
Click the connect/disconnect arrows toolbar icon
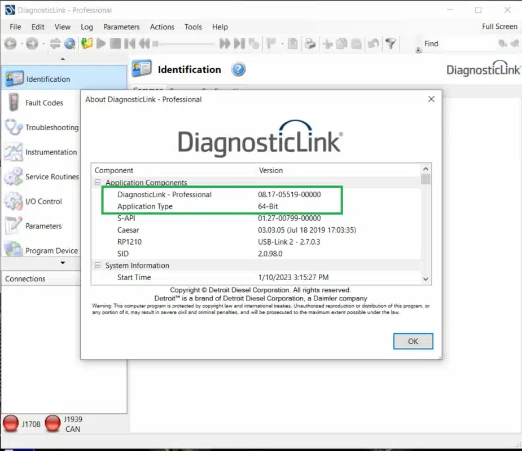(x=55, y=43)
